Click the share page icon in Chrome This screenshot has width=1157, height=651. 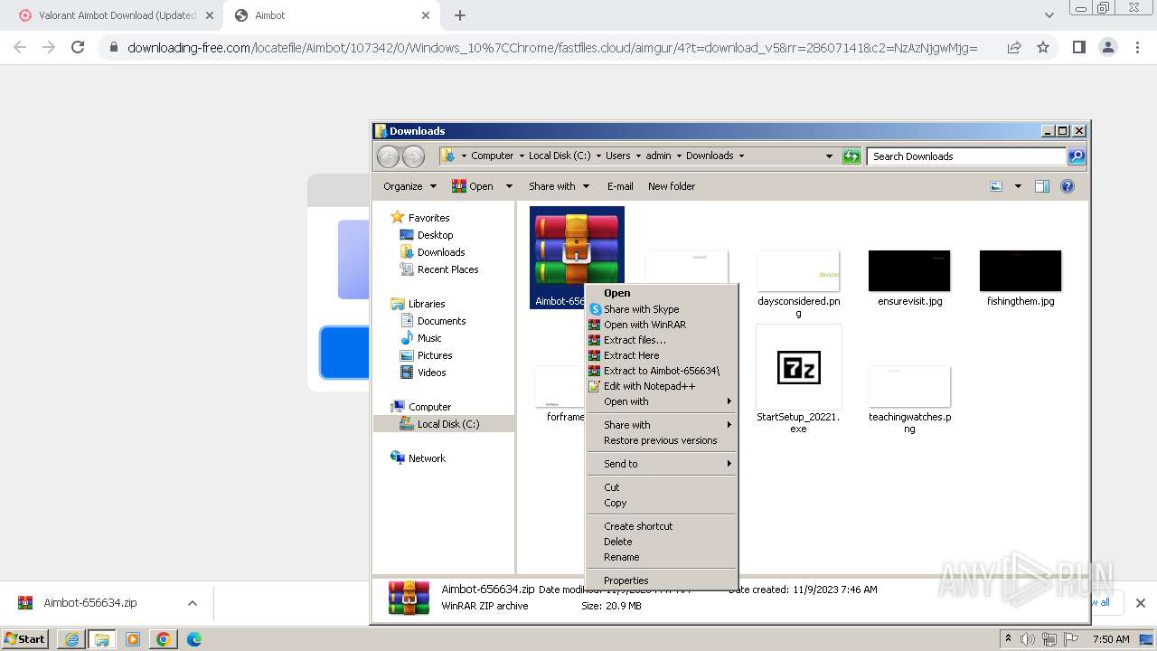coord(1014,47)
